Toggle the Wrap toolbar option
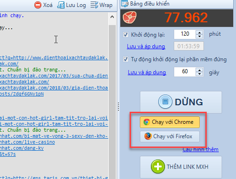This screenshot has width=236, height=179. 101,5
